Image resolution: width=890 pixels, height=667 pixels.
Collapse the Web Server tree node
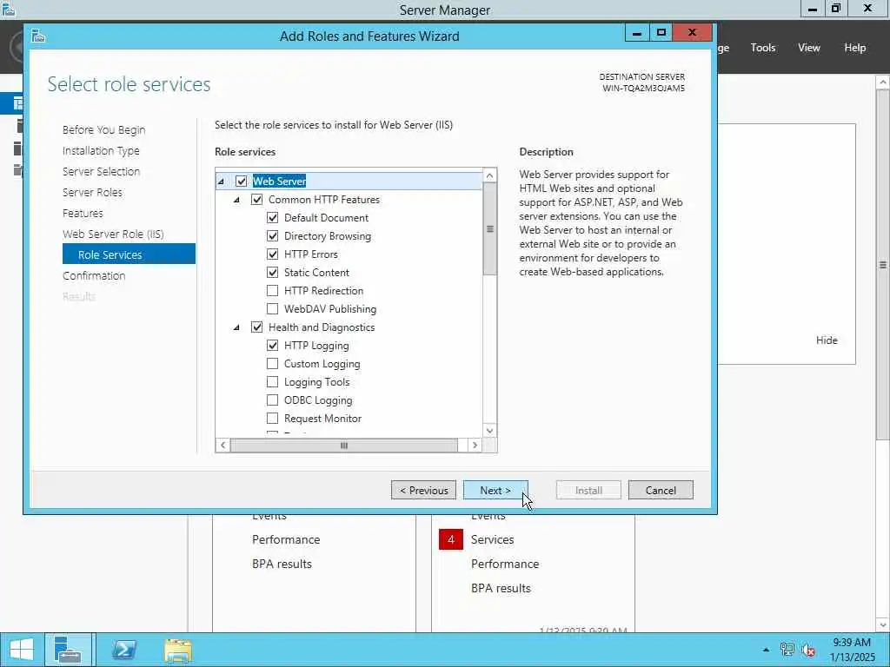click(x=222, y=182)
